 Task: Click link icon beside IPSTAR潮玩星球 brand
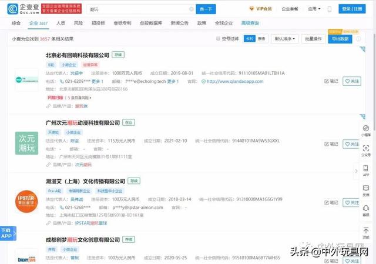(48, 223)
